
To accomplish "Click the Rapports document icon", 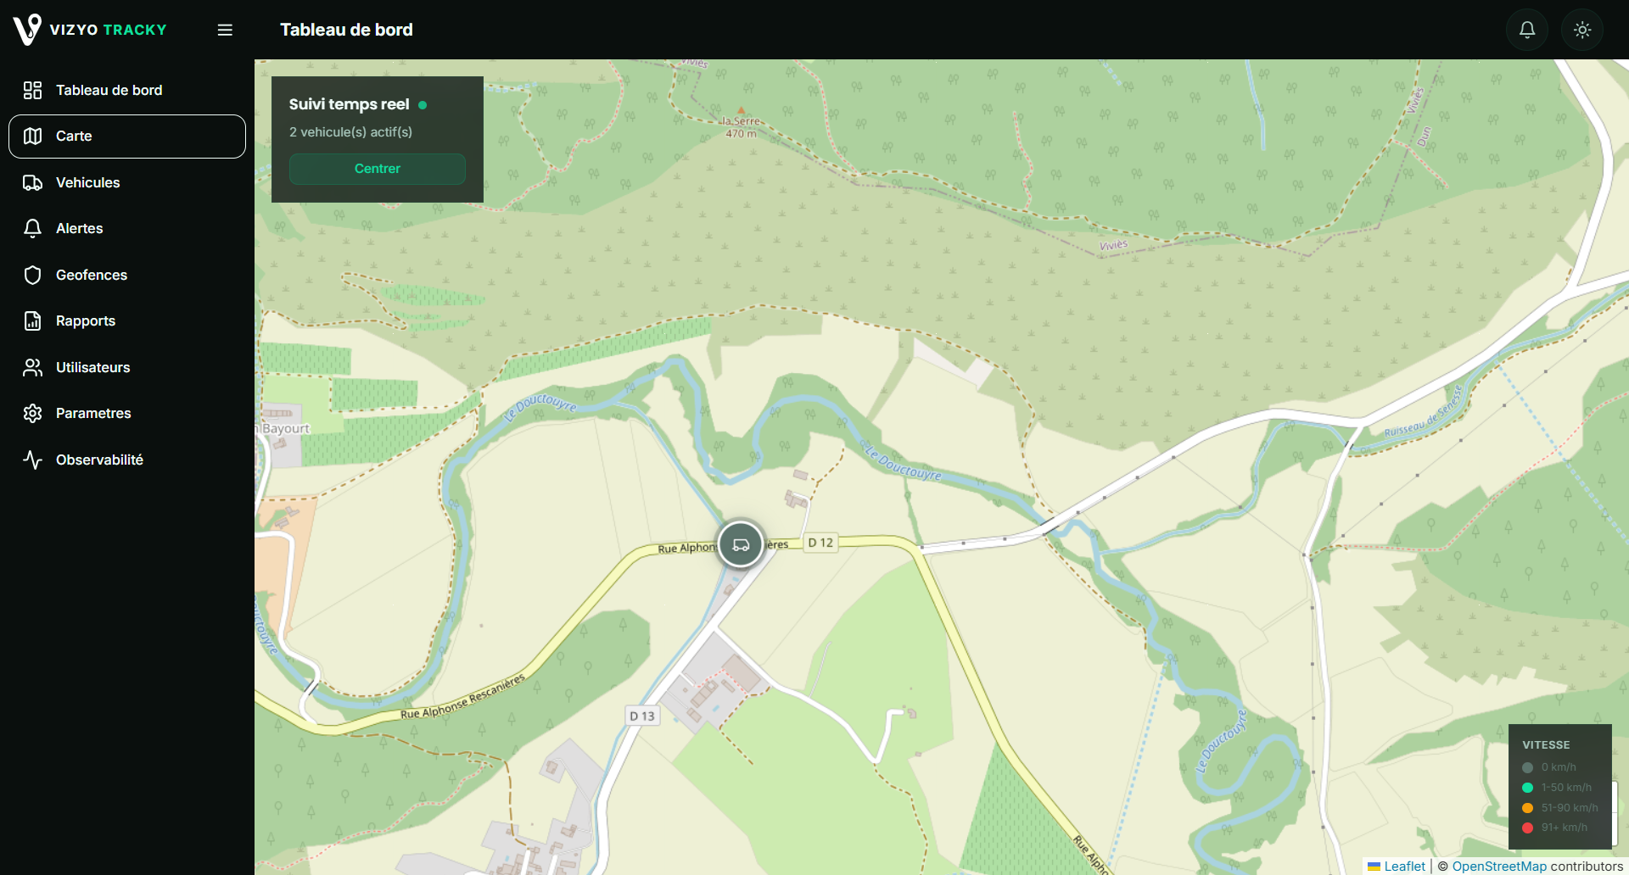I will click(32, 320).
